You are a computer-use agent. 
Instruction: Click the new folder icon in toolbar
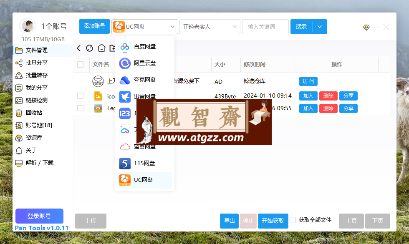112,48
